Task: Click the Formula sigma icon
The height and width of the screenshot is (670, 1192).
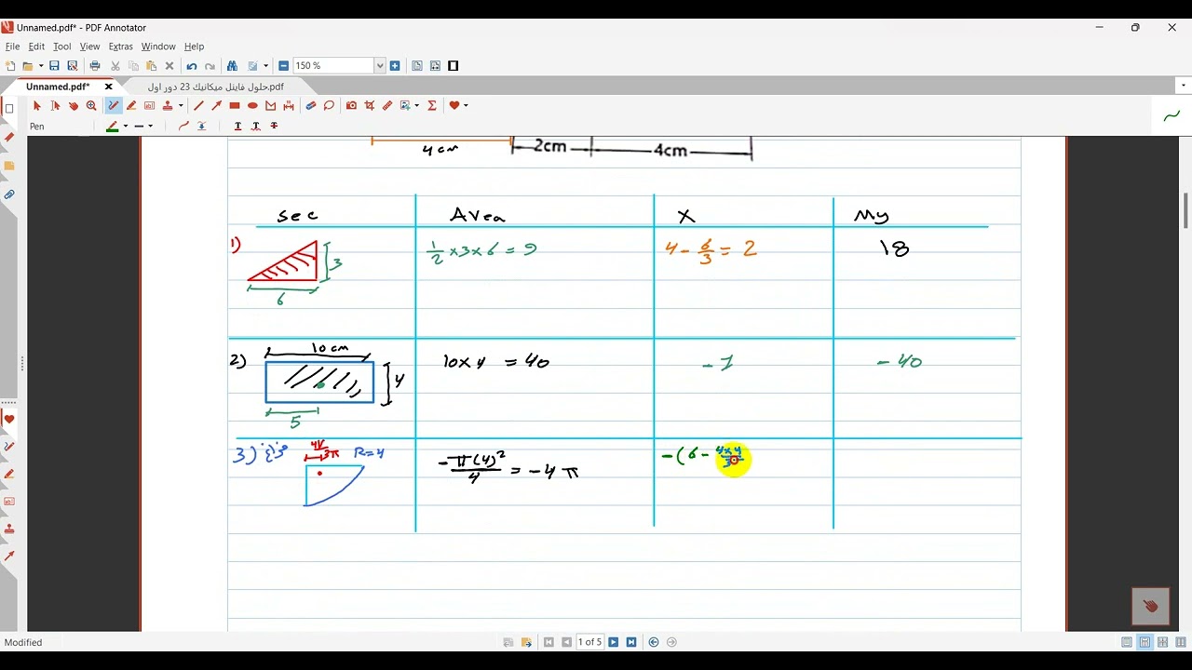Action: coord(432,105)
